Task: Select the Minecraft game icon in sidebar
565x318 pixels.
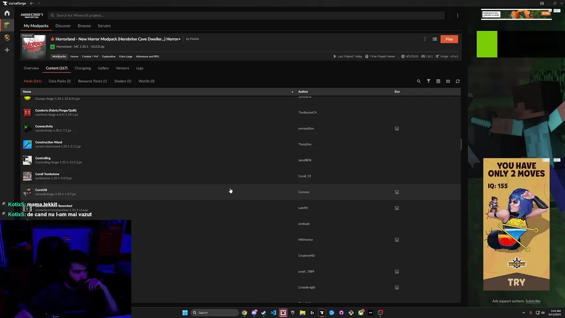Action: (7, 25)
